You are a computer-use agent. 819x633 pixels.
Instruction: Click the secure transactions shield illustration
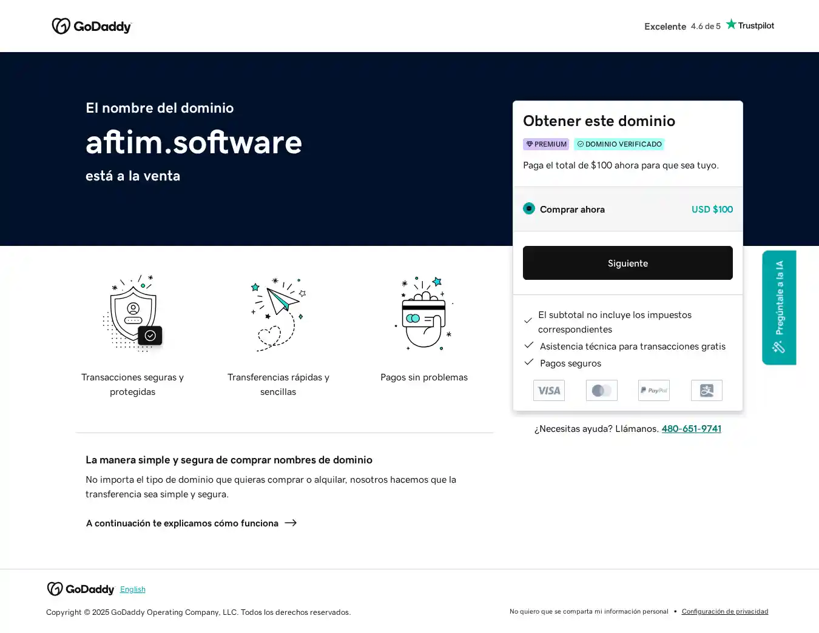point(133,313)
